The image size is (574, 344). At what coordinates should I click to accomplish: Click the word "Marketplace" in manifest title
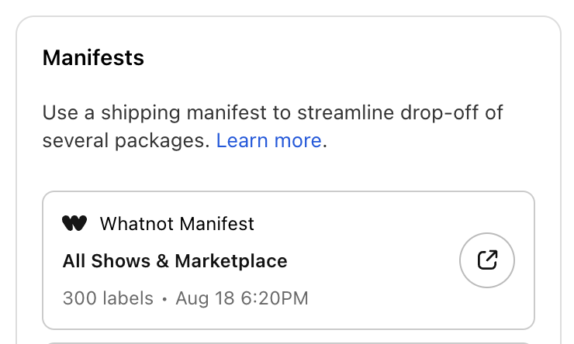[x=231, y=261]
